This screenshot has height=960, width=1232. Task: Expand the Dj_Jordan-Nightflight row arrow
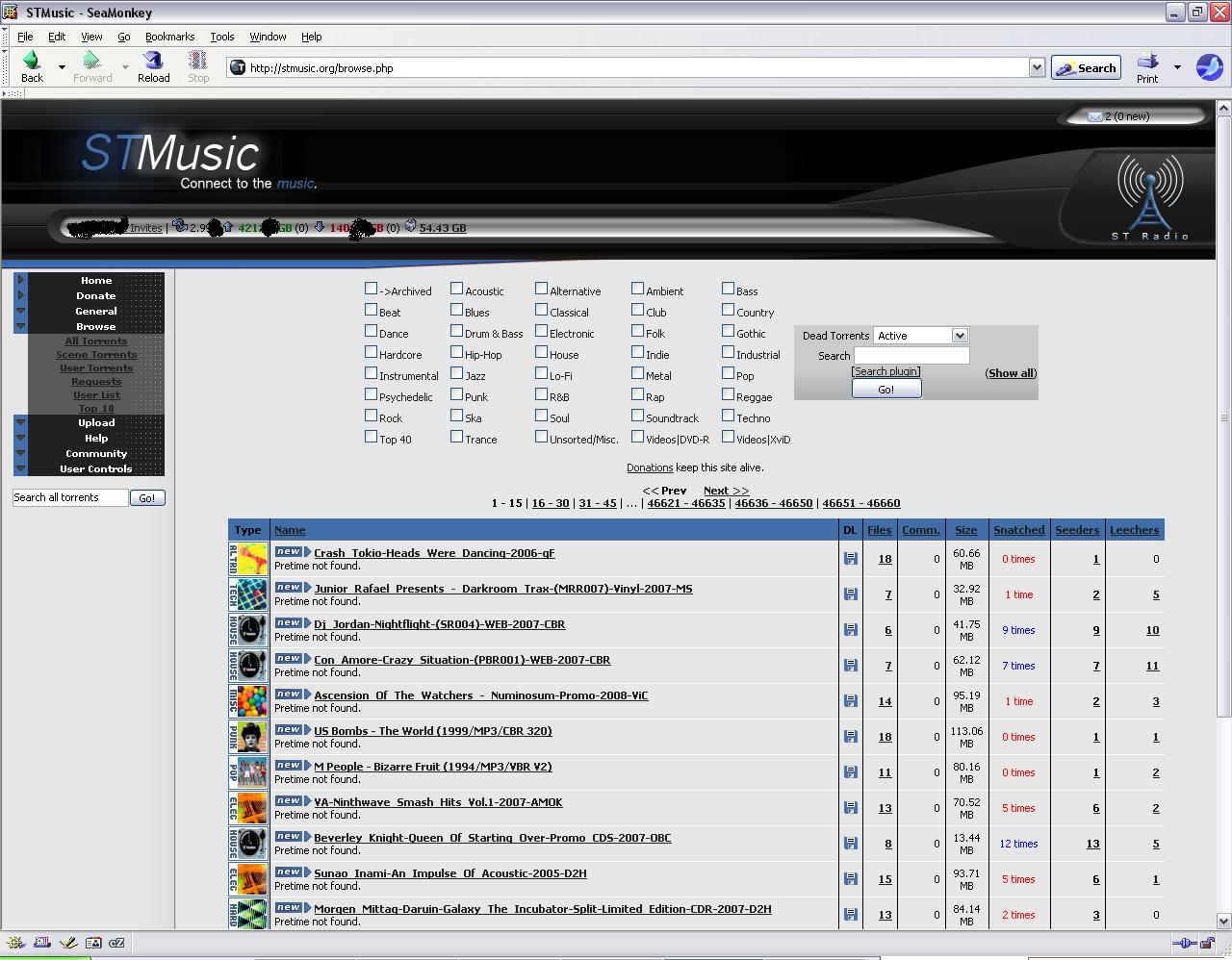308,624
